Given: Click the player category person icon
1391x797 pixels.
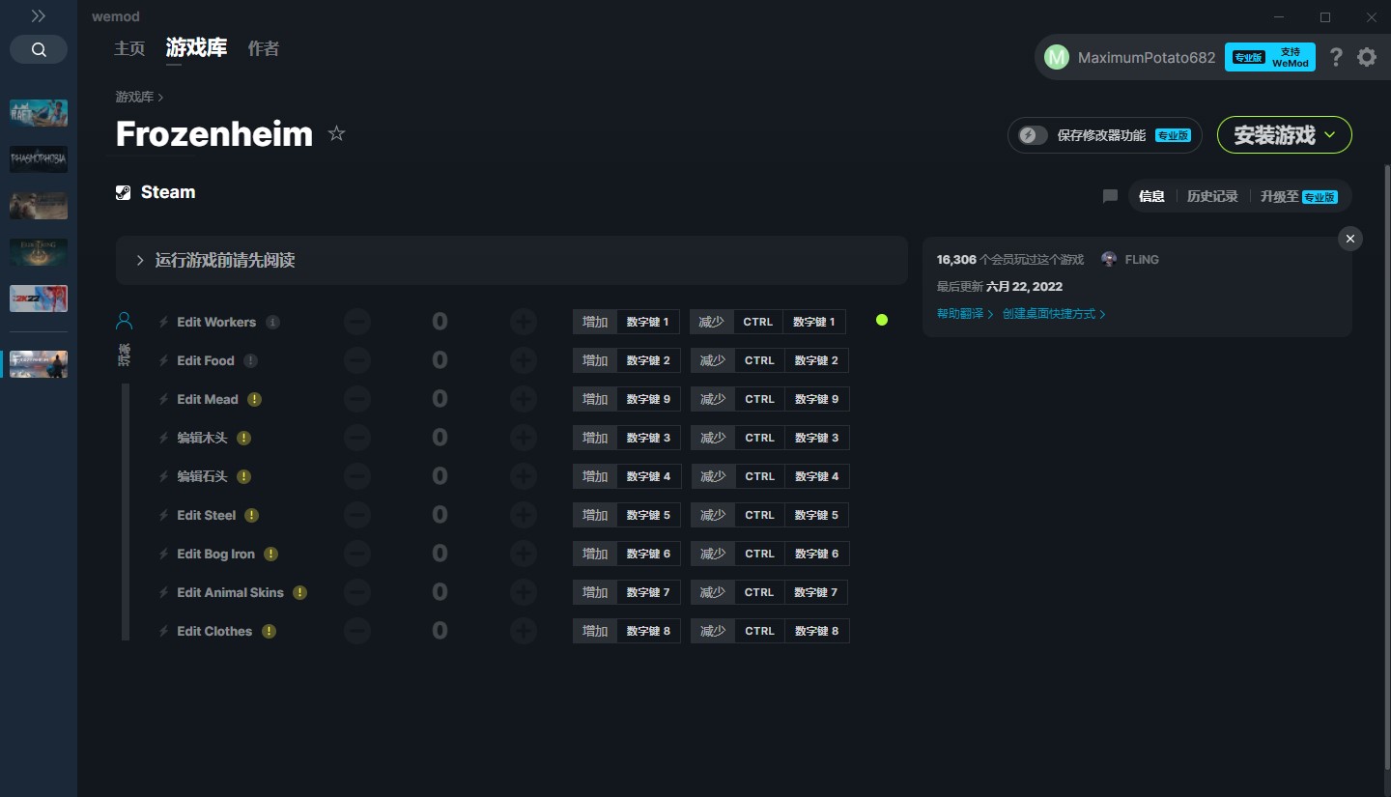Looking at the screenshot, I should (x=124, y=321).
